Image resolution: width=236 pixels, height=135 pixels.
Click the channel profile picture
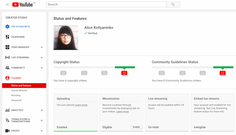coord(66,37)
